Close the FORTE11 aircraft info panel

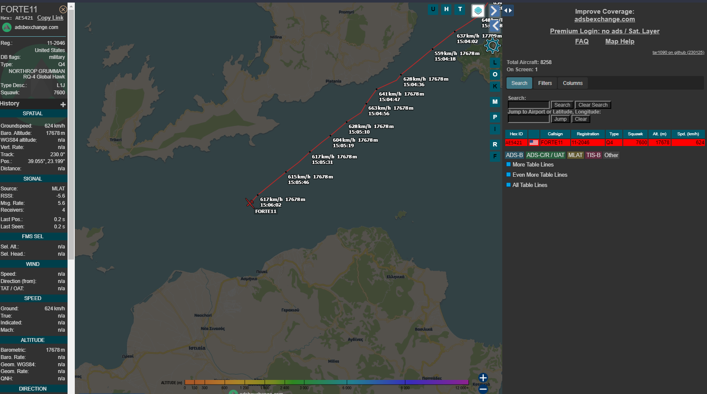63,9
